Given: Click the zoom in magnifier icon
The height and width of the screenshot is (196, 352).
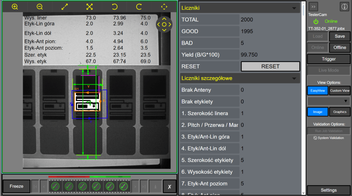Looking at the screenshot, I should [15, 7].
